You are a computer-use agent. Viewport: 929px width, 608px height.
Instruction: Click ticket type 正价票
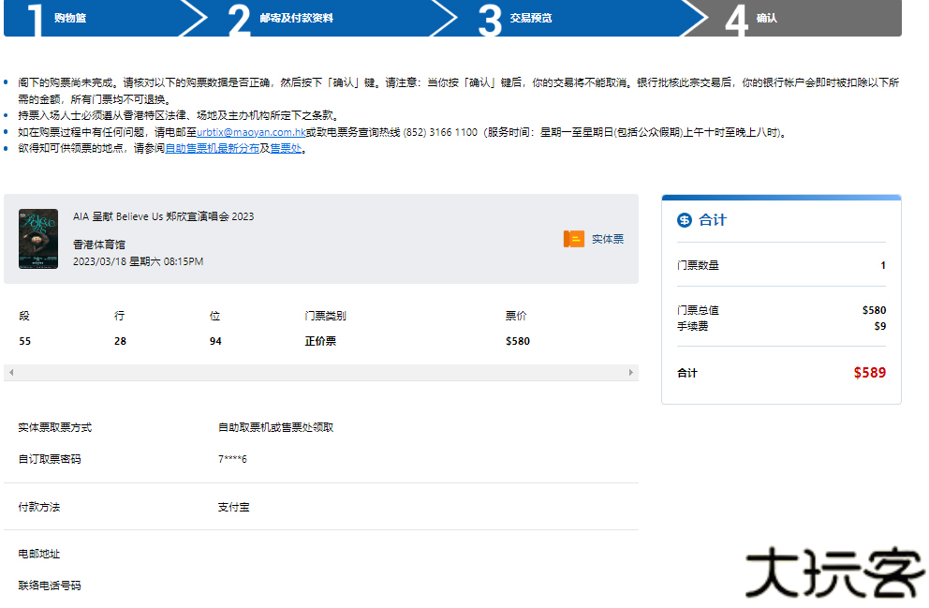320,341
